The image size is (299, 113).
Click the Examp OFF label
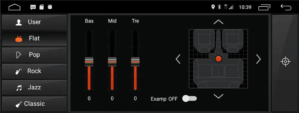164,99
